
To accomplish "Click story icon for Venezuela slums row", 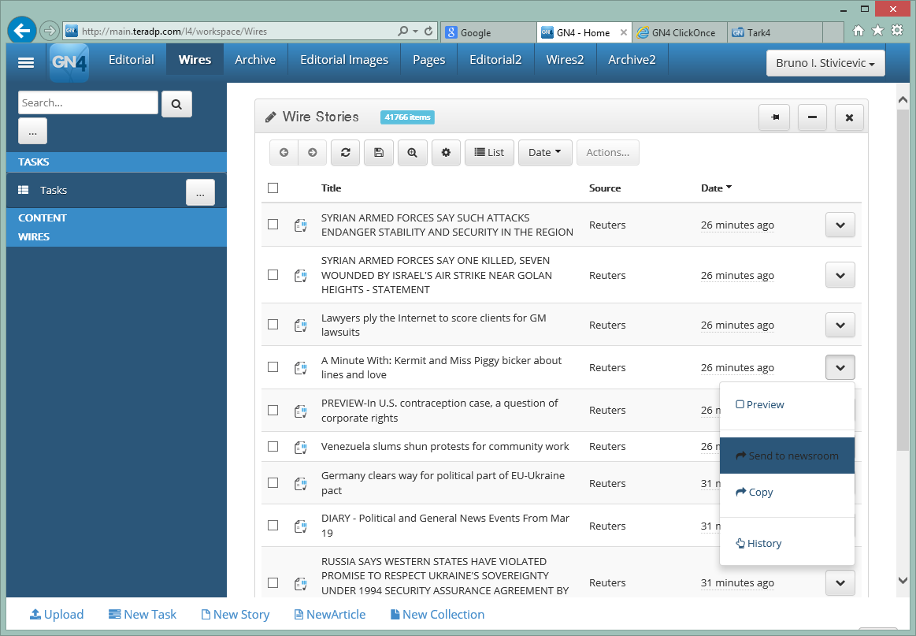I will [x=301, y=447].
